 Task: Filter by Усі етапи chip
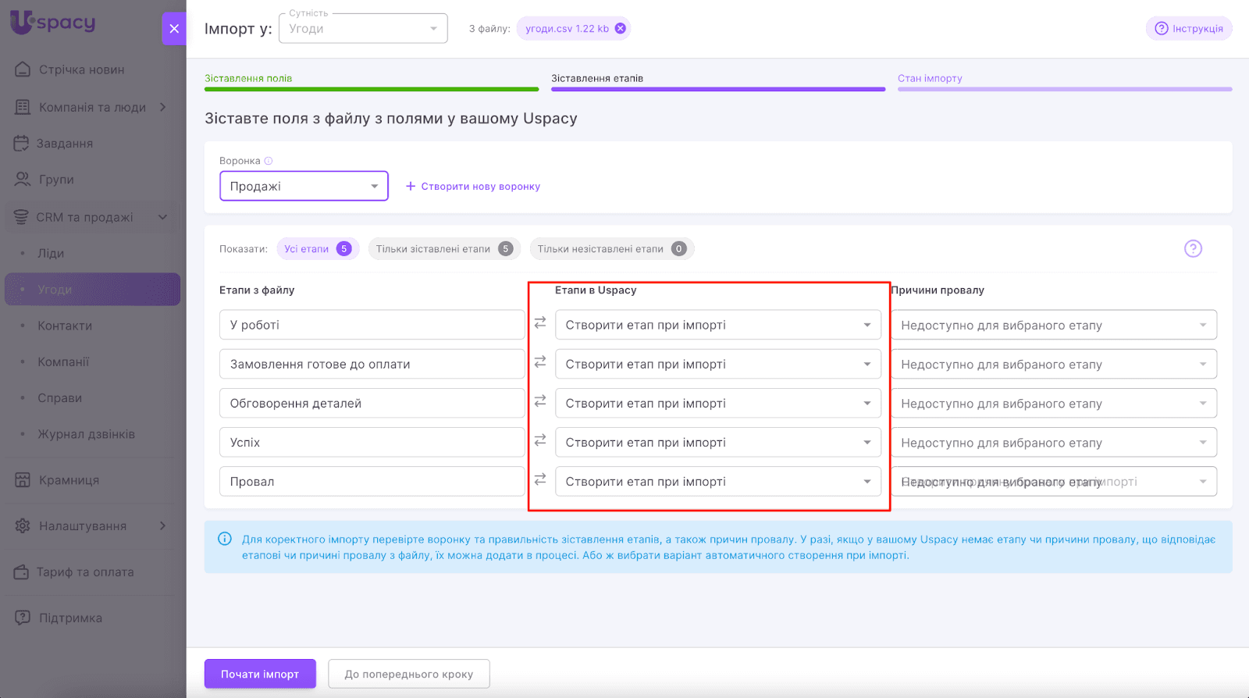pyautogui.click(x=317, y=249)
